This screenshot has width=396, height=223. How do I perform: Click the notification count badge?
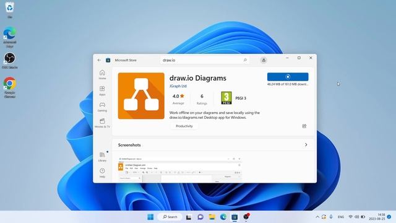click(389, 217)
